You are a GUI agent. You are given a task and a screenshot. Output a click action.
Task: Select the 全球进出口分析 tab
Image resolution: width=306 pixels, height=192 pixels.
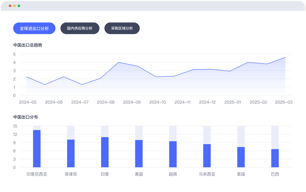(x=34, y=28)
